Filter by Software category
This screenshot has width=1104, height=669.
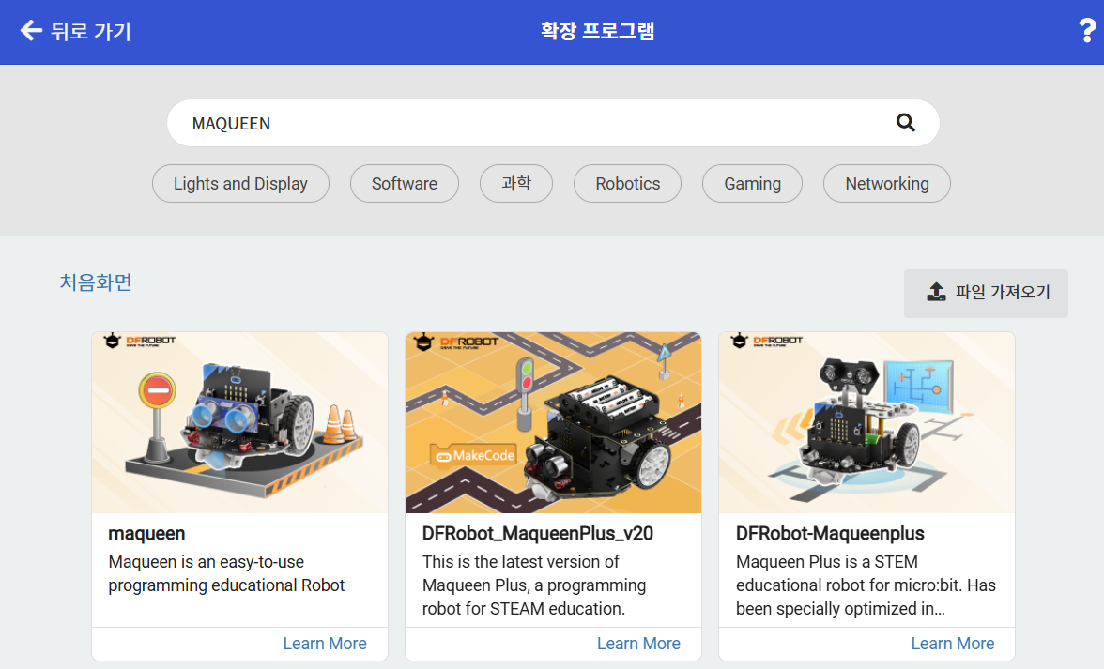[404, 184]
